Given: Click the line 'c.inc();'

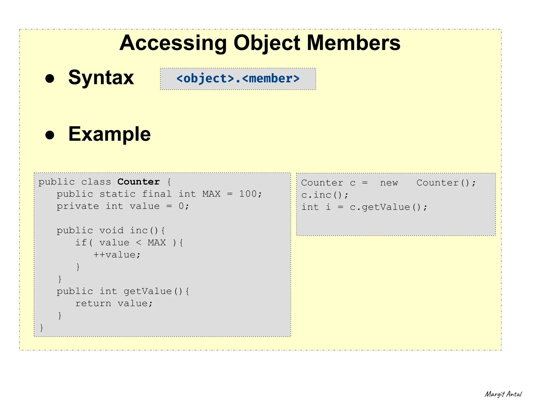Looking at the screenshot, I should tap(325, 195).
